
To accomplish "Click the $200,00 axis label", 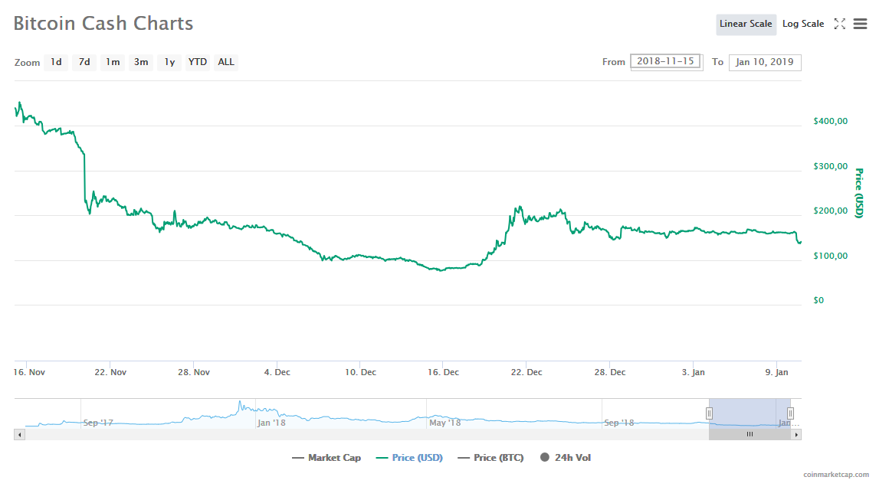I will click(x=831, y=211).
